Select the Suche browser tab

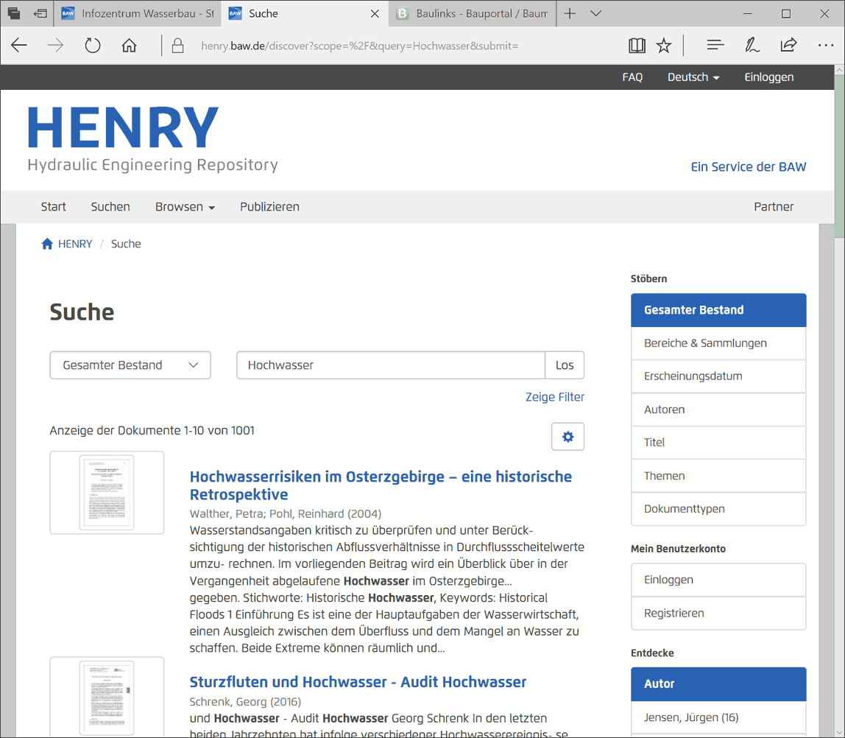coord(304,13)
